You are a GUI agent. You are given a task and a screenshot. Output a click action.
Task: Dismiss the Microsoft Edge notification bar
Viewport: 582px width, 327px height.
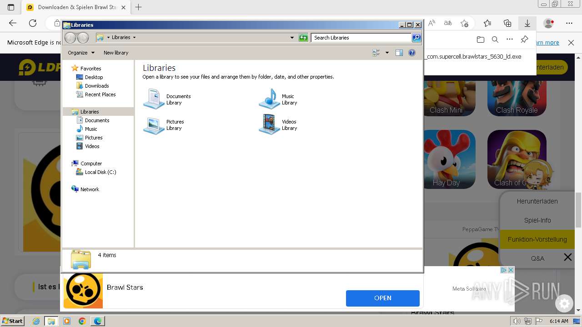pyautogui.click(x=571, y=43)
